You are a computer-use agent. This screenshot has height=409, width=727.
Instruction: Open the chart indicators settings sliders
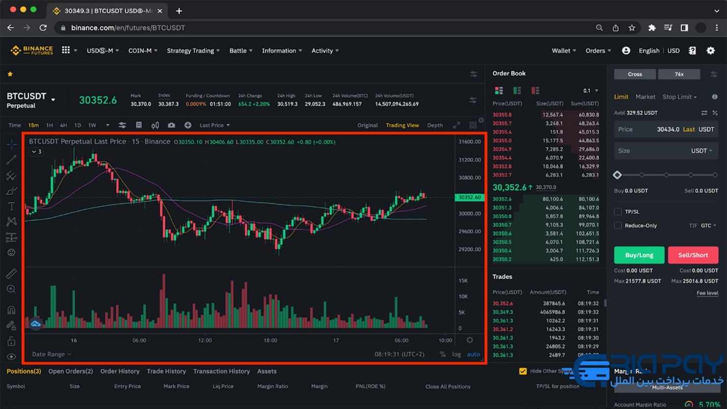[x=122, y=125]
